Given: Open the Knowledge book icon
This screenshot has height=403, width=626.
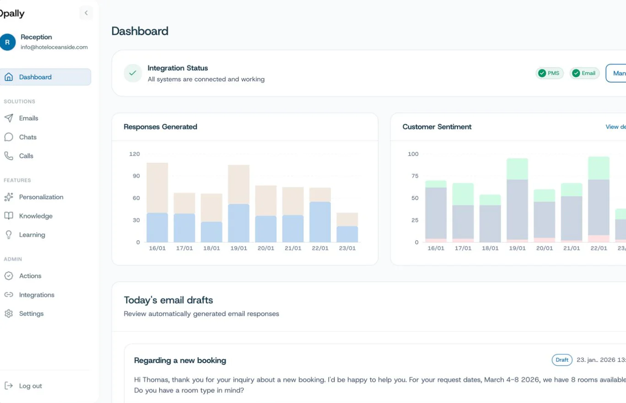Looking at the screenshot, I should click(x=9, y=216).
